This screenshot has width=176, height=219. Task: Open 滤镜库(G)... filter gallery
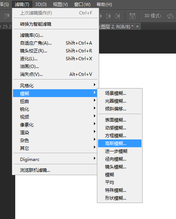click(x=55, y=35)
